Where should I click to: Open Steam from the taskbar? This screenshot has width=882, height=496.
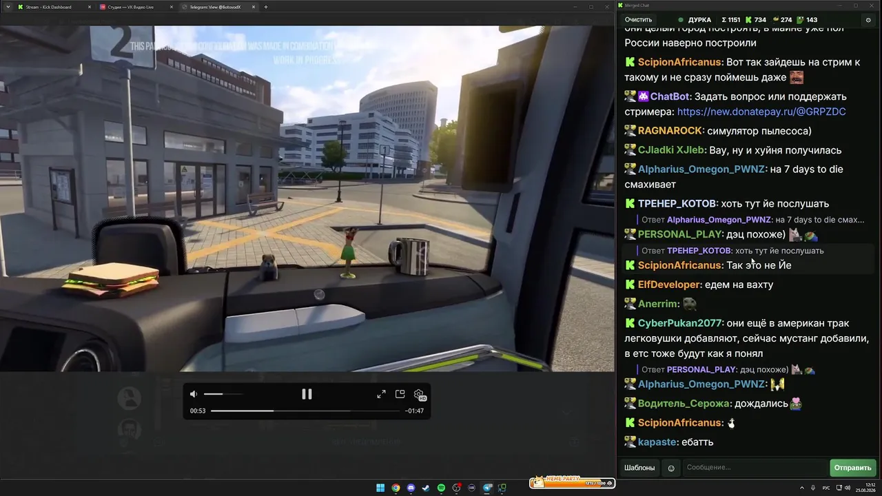coord(426,488)
